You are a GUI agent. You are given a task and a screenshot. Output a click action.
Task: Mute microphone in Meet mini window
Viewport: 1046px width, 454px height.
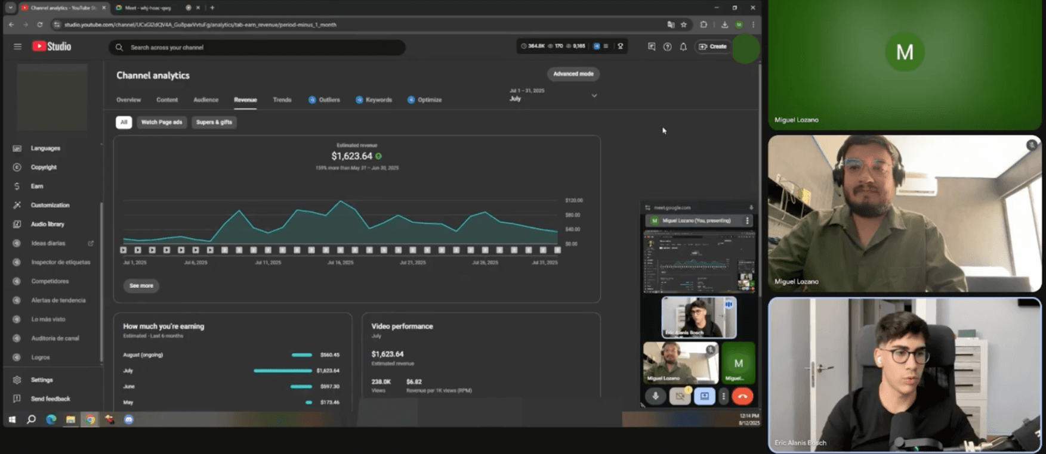coord(655,396)
